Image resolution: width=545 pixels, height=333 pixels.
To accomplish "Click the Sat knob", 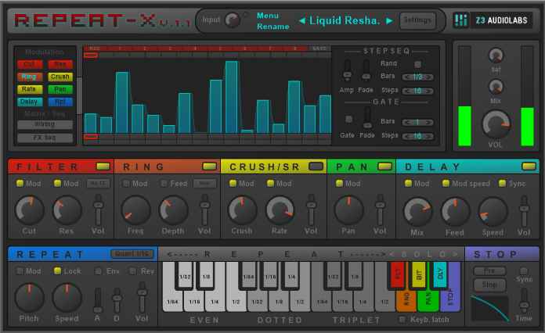I will (x=496, y=55).
